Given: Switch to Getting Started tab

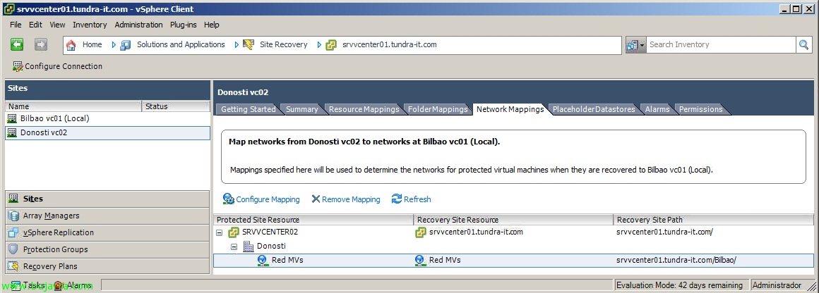Looking at the screenshot, I should (x=248, y=109).
